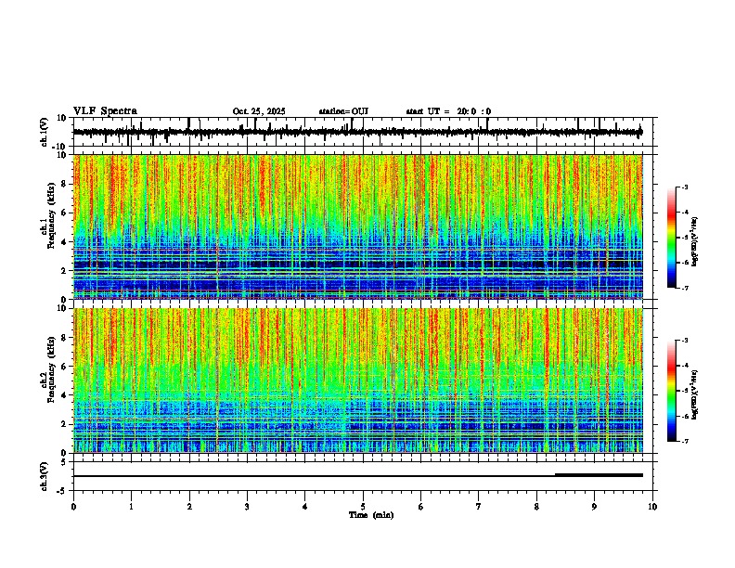The height and width of the screenshot is (568, 735).
Task: Click time-axis tick label "9"
Action: (594, 507)
